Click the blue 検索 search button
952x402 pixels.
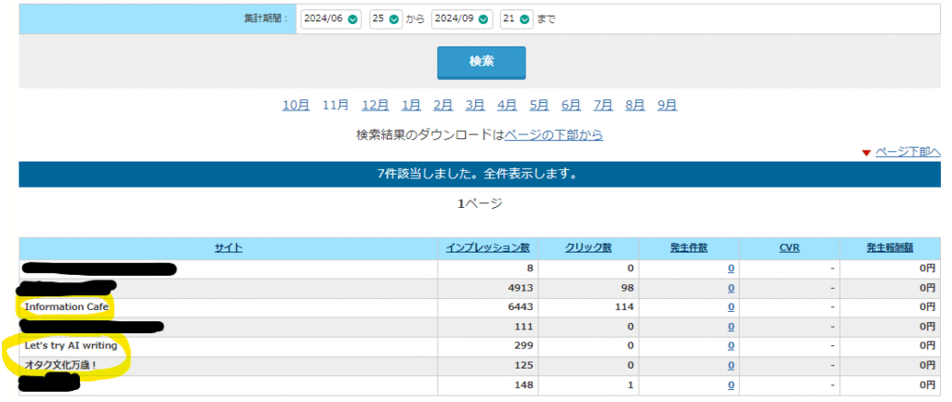click(x=482, y=62)
